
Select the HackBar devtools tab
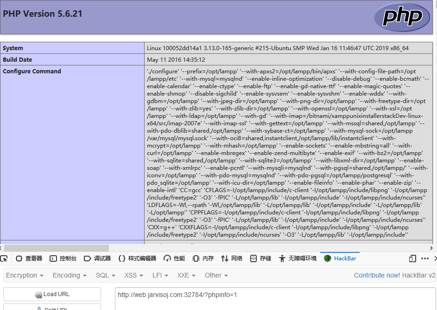pos(340,258)
